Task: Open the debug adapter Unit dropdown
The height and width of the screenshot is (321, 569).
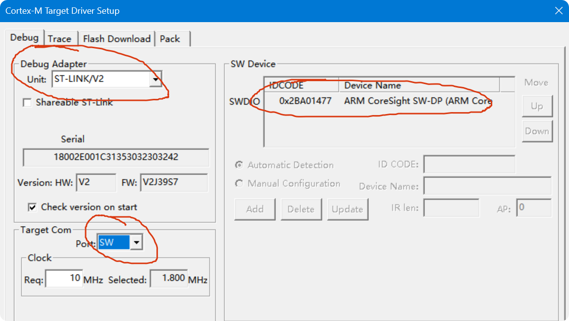Action: pyautogui.click(x=156, y=79)
